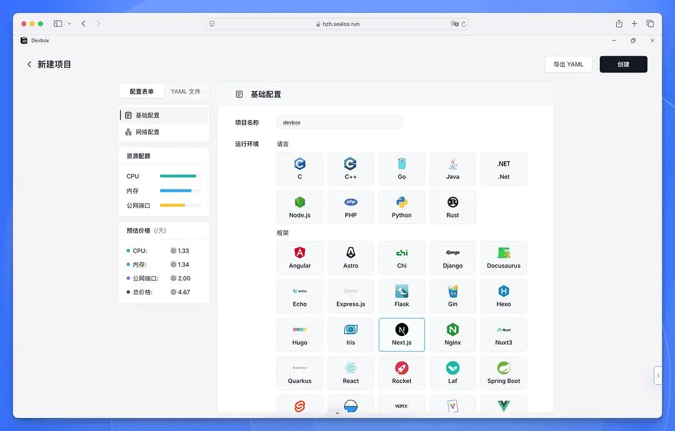Viewport: 675px width, 431px height.
Task: Choose the Astro framework
Action: (351, 257)
